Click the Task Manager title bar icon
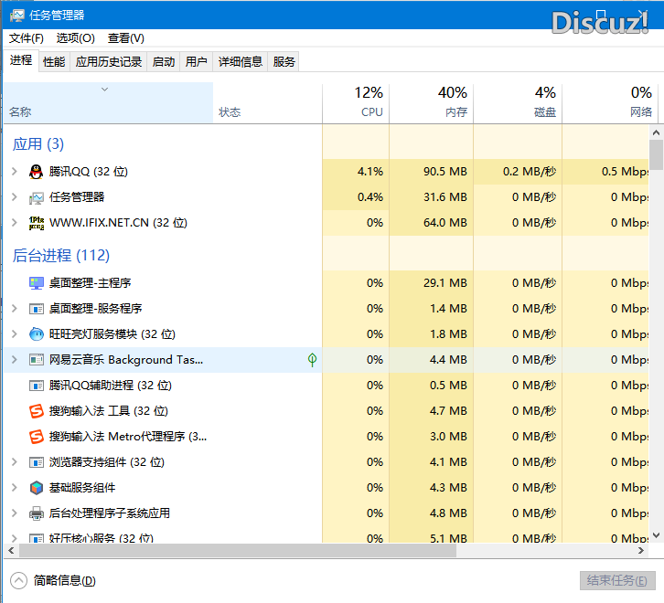 (17, 16)
